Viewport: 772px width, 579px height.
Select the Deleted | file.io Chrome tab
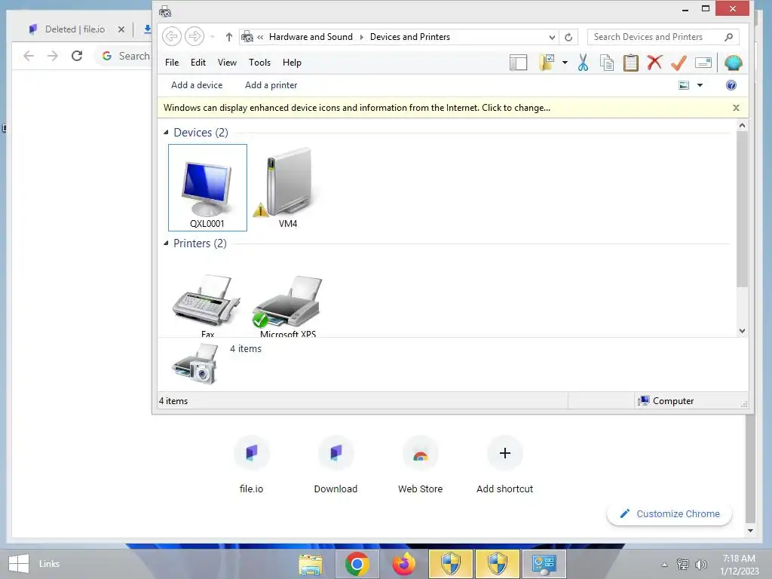[x=74, y=29]
